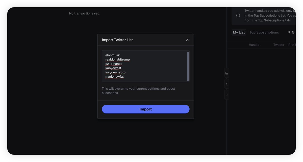Collapse panel with left chevron handle
This screenshot has height=162, width=303.
227,95
